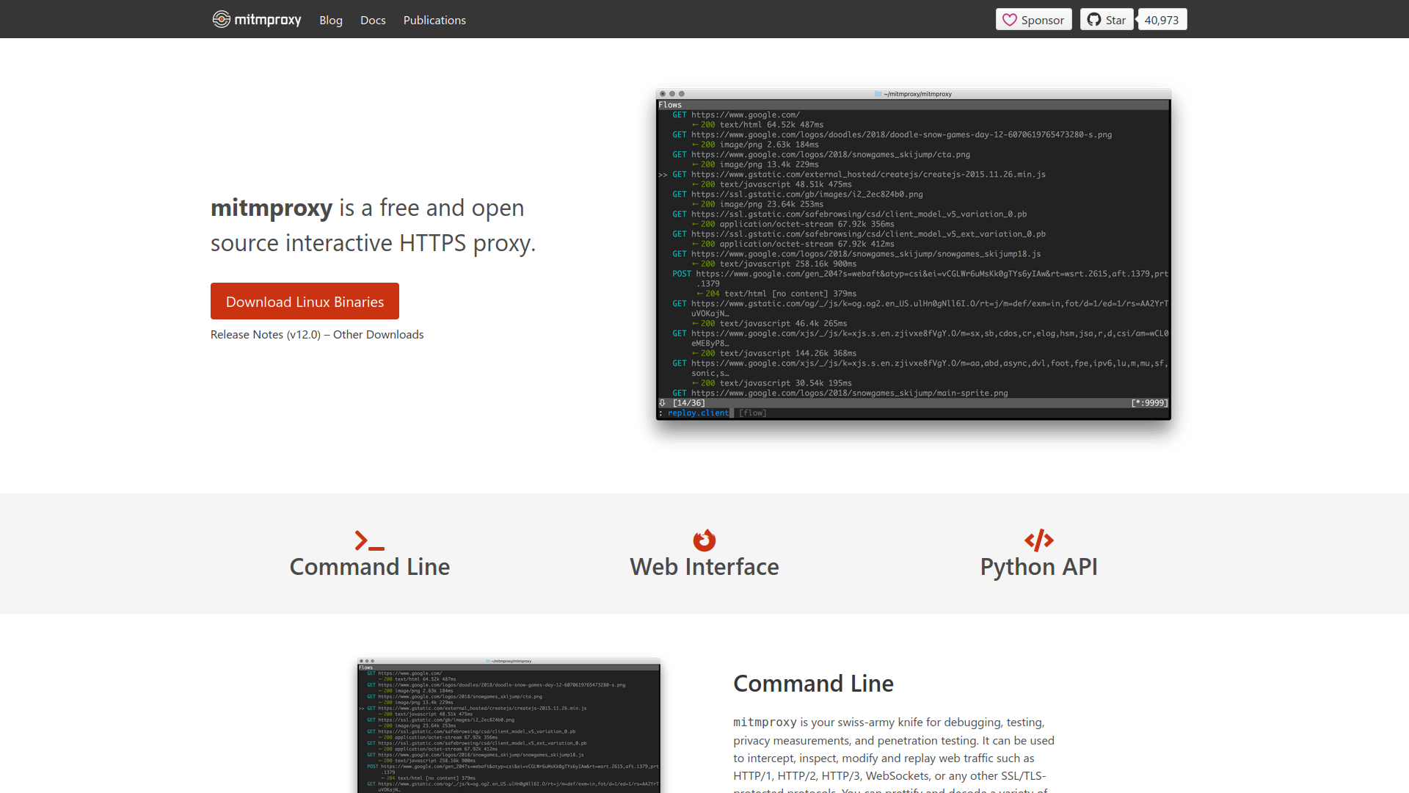The image size is (1409, 793).
Task: Click the mitmproxy logo icon
Action: tap(220, 19)
